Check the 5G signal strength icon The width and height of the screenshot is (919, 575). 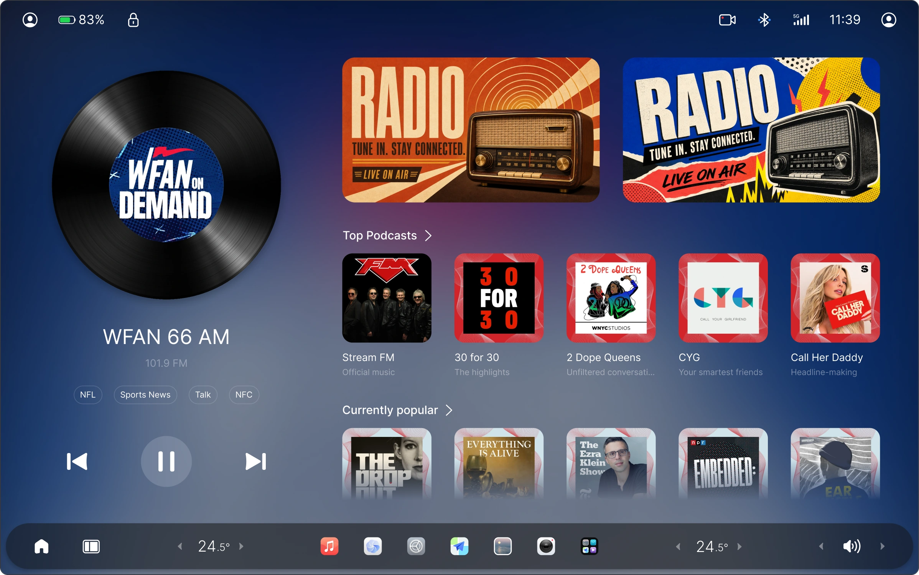801,20
